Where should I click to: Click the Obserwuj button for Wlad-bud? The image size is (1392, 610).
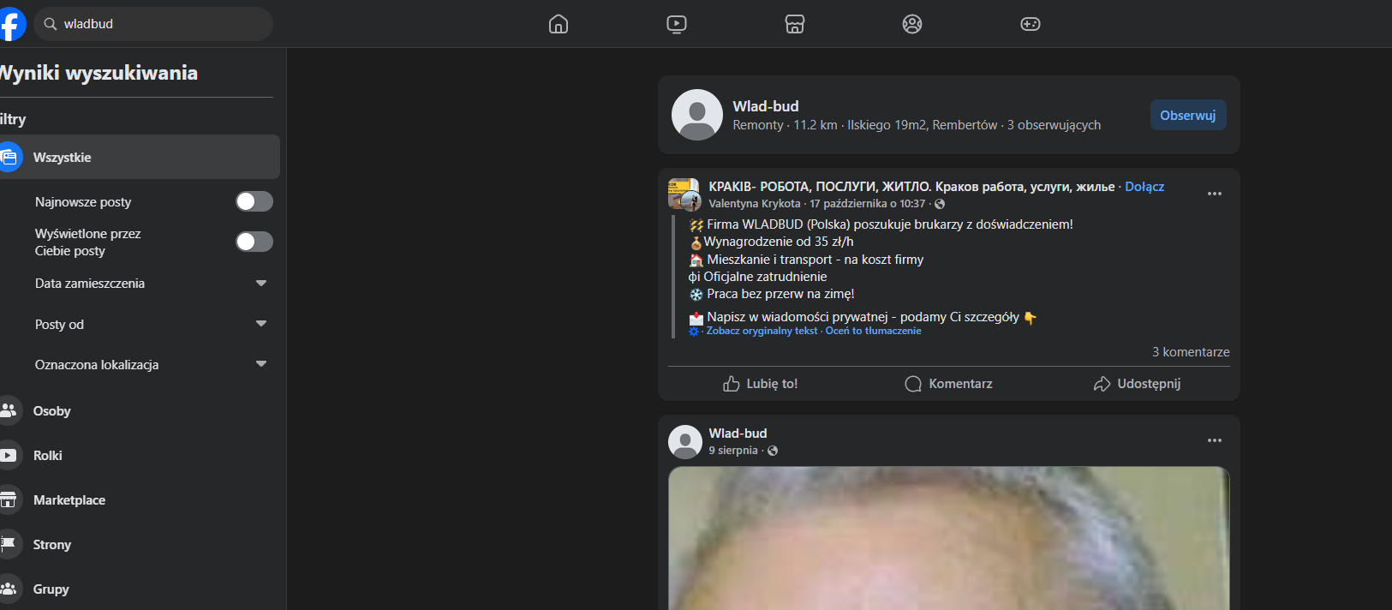(1187, 116)
